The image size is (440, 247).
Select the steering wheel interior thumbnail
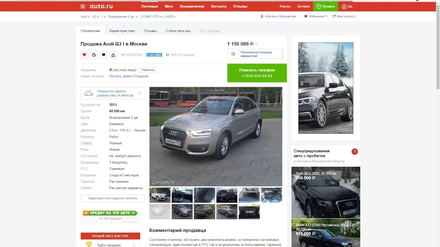[227, 195]
